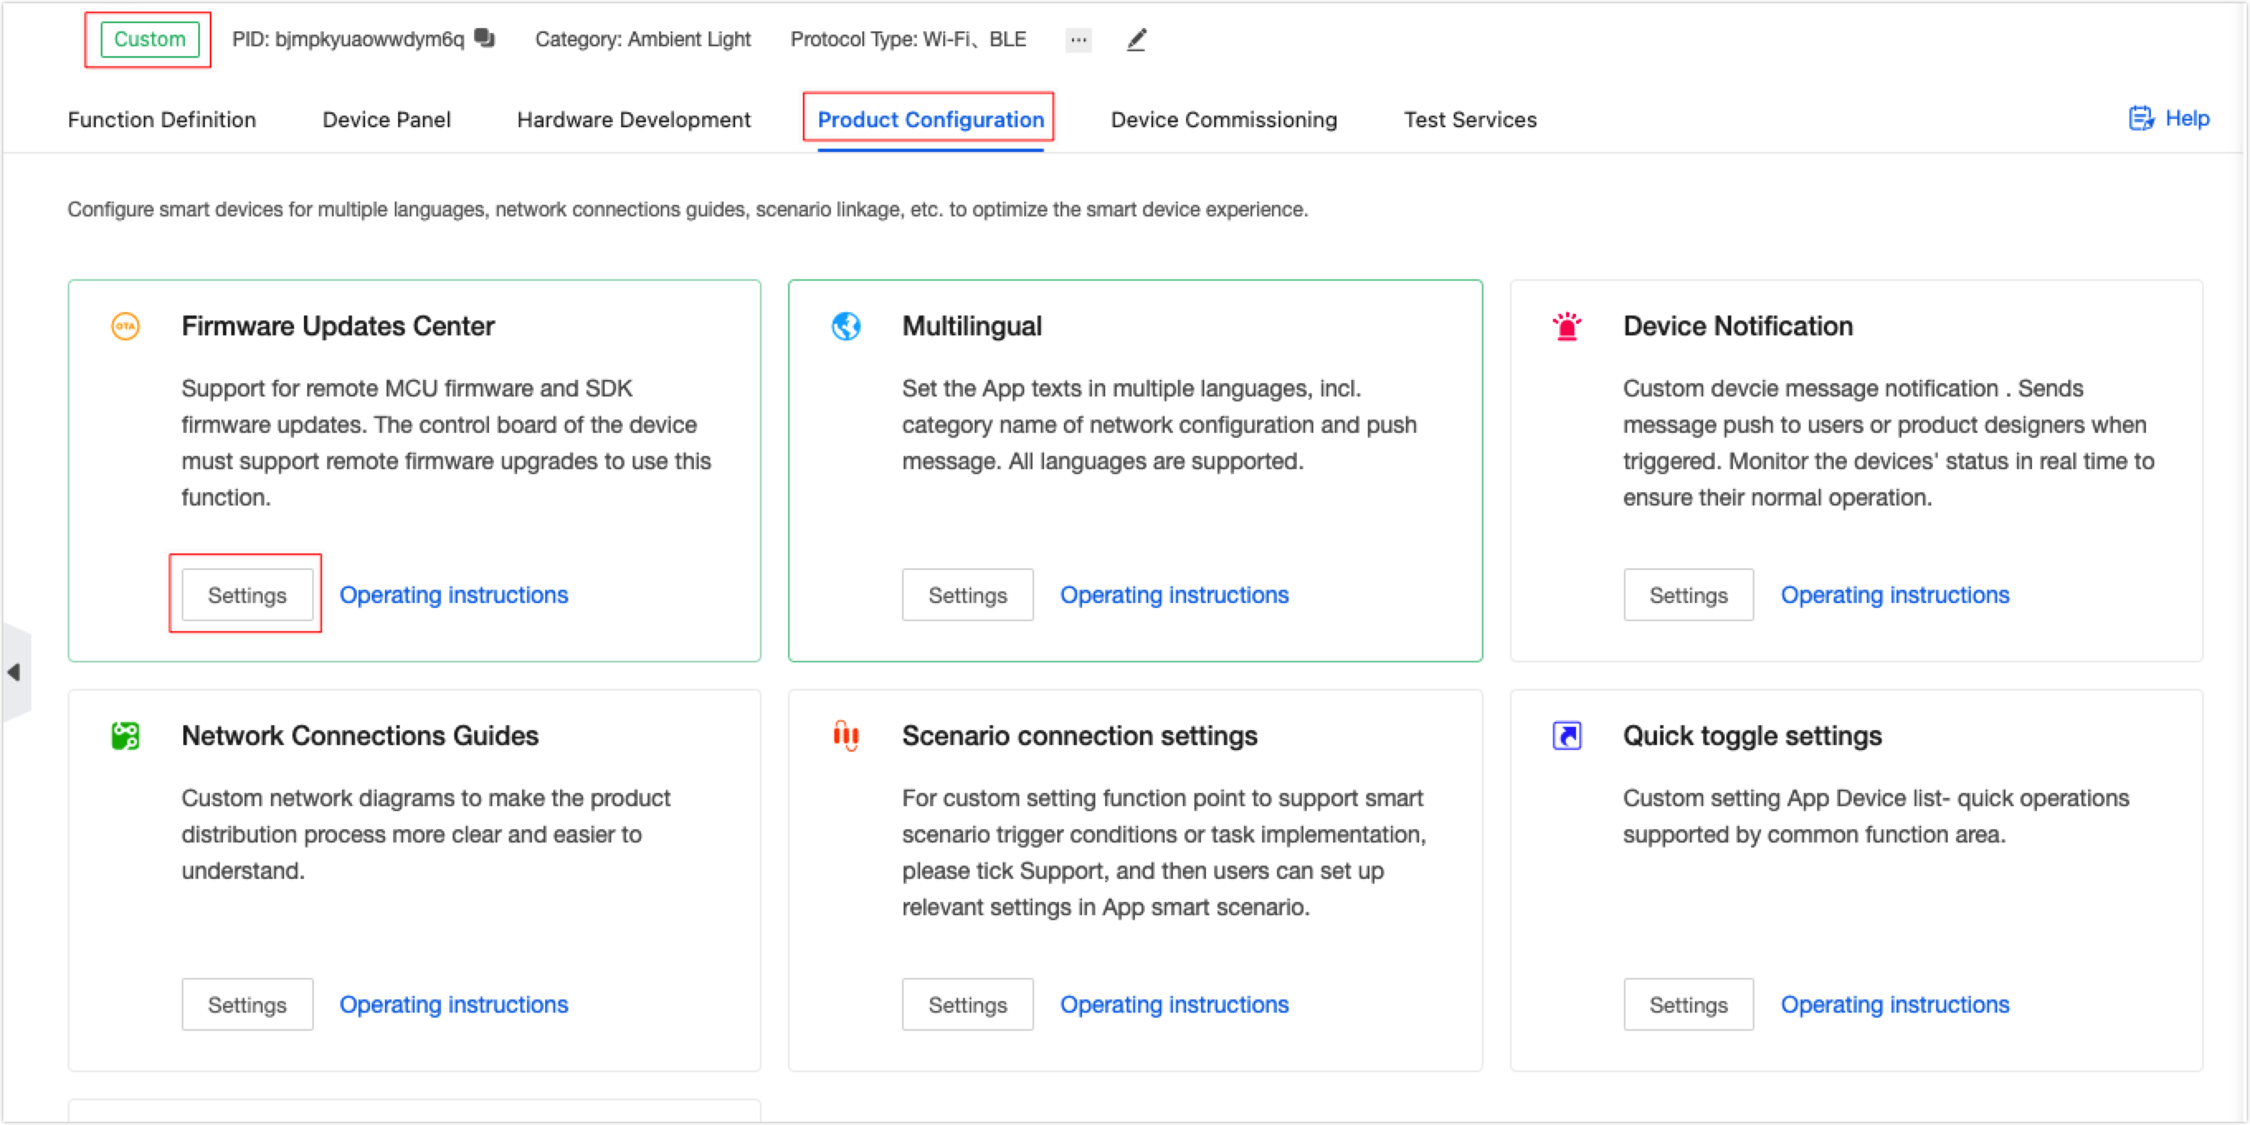Open the Test Services tab

(1470, 120)
